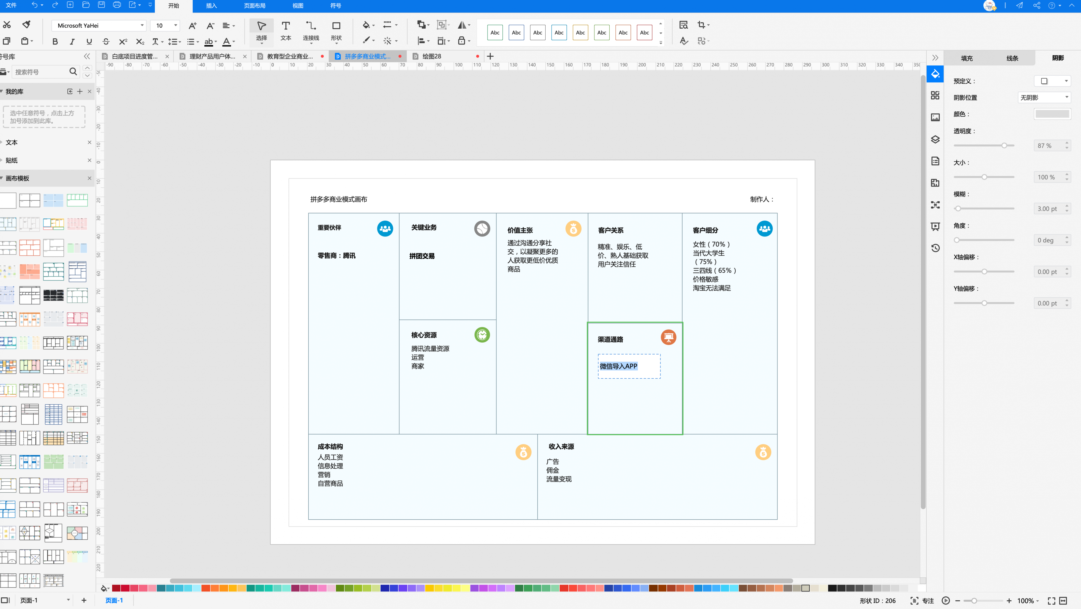Toggle Strikethrough formatting

tap(106, 42)
